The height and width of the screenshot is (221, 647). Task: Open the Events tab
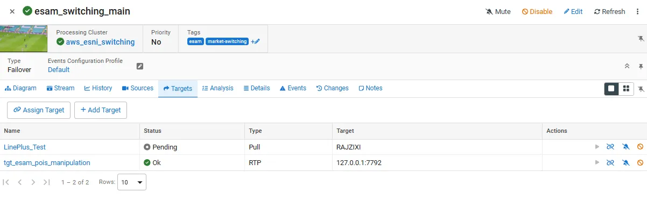pyautogui.click(x=293, y=88)
